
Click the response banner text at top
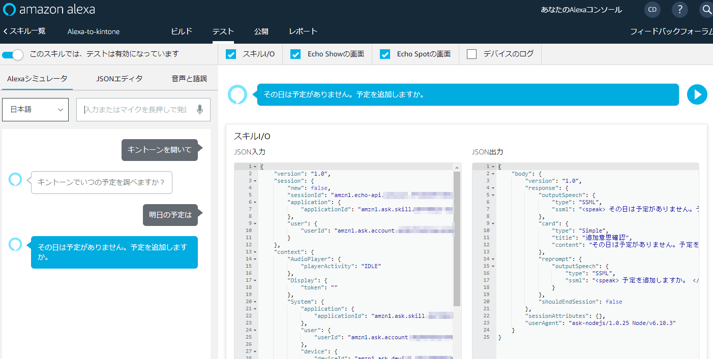tap(344, 94)
